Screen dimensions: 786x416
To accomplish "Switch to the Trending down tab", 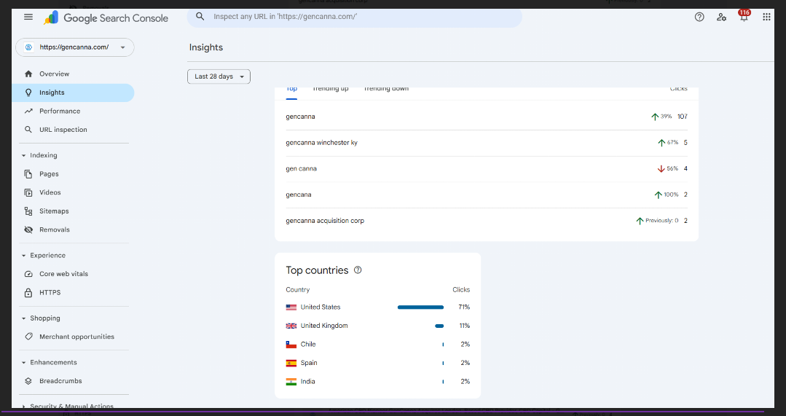I will 386,90.
